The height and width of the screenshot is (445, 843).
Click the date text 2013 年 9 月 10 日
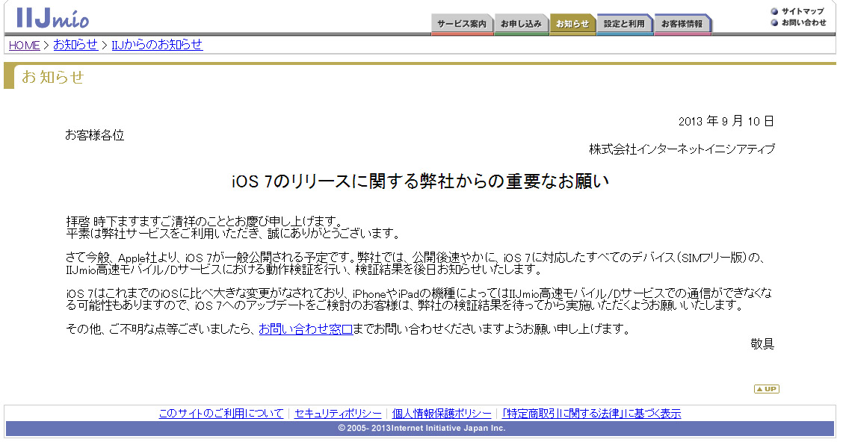(726, 122)
